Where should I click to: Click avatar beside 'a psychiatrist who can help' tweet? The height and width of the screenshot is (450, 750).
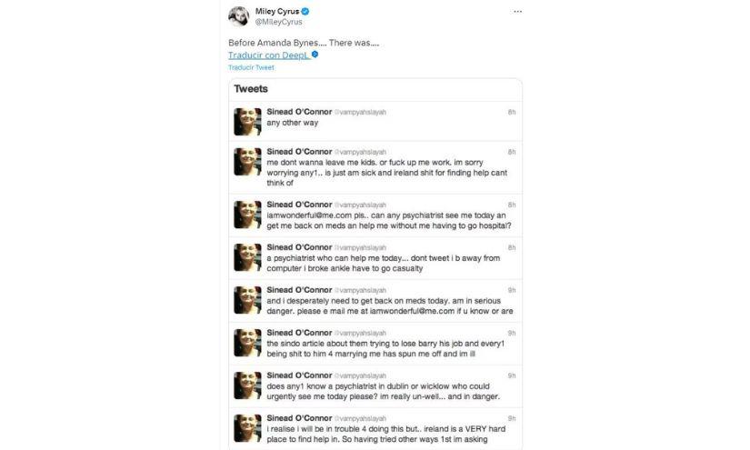[247, 257]
